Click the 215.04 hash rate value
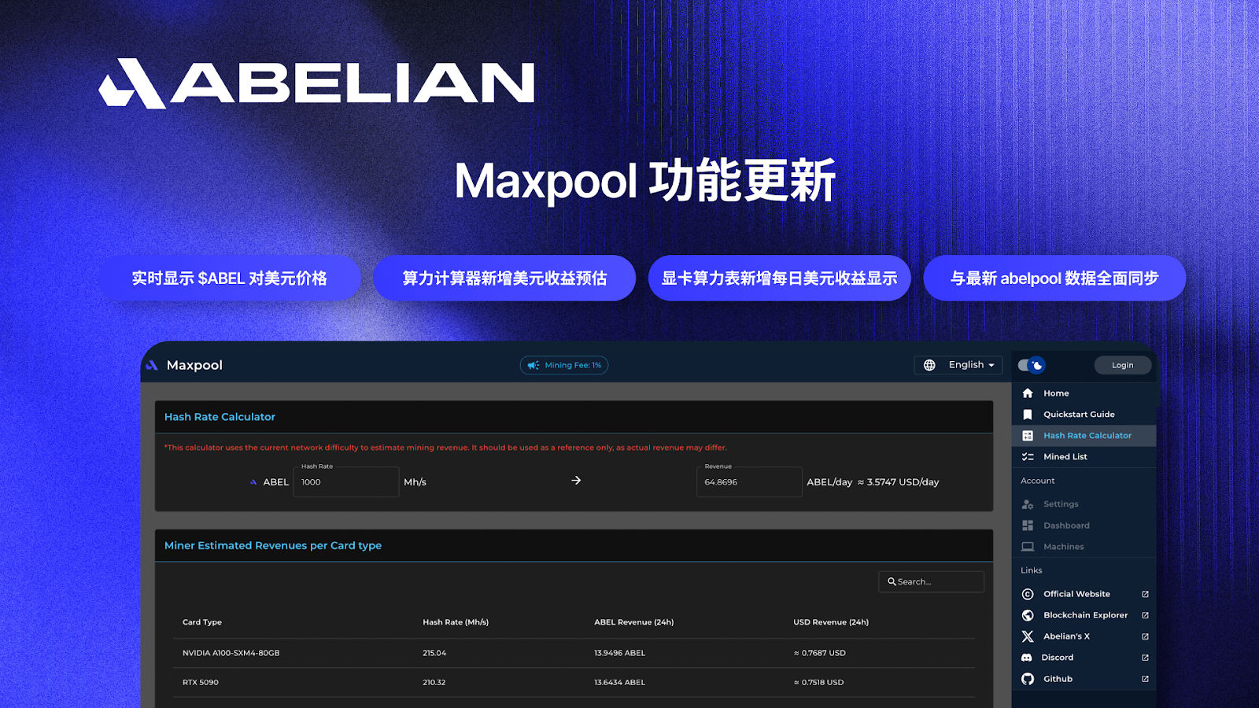 (434, 653)
